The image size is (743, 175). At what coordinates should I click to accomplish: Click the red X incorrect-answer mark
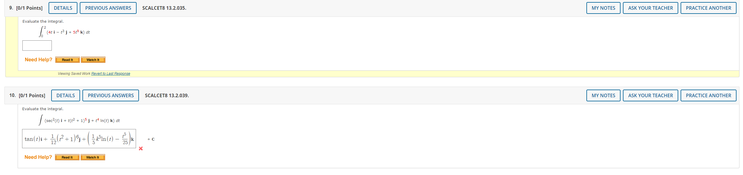[141, 149]
